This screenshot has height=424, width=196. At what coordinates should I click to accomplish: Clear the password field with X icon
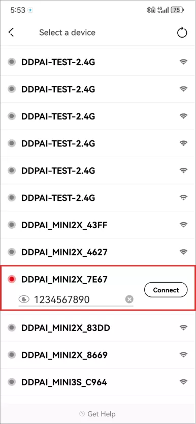(x=129, y=299)
